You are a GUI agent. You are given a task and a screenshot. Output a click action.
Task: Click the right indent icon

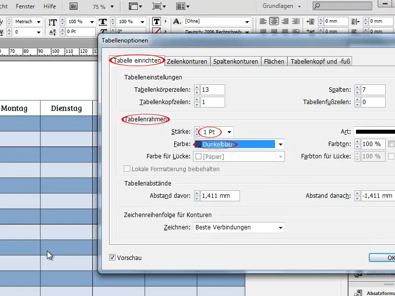tap(355, 21)
